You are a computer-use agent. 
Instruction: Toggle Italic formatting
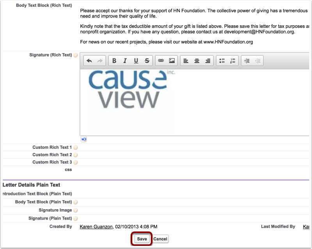(x=125, y=61)
